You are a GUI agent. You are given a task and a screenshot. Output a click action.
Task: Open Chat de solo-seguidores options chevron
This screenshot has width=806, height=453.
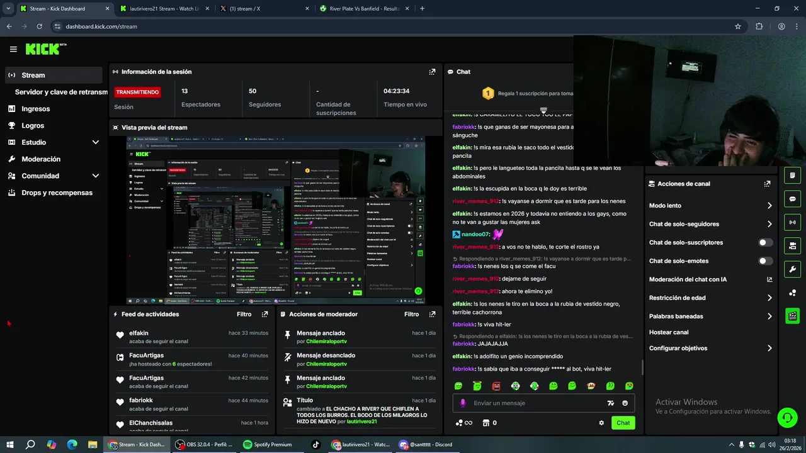(x=769, y=224)
